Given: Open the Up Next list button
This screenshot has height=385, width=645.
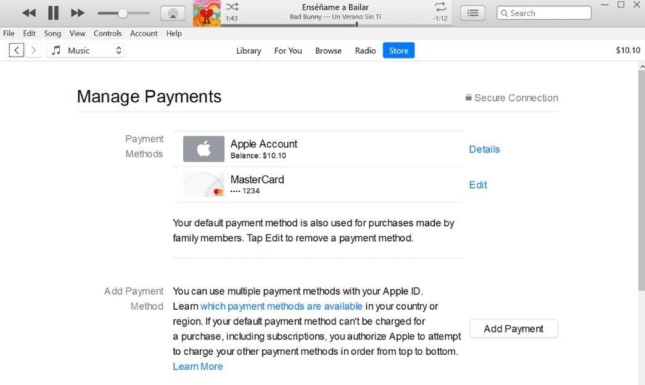Looking at the screenshot, I should [472, 13].
